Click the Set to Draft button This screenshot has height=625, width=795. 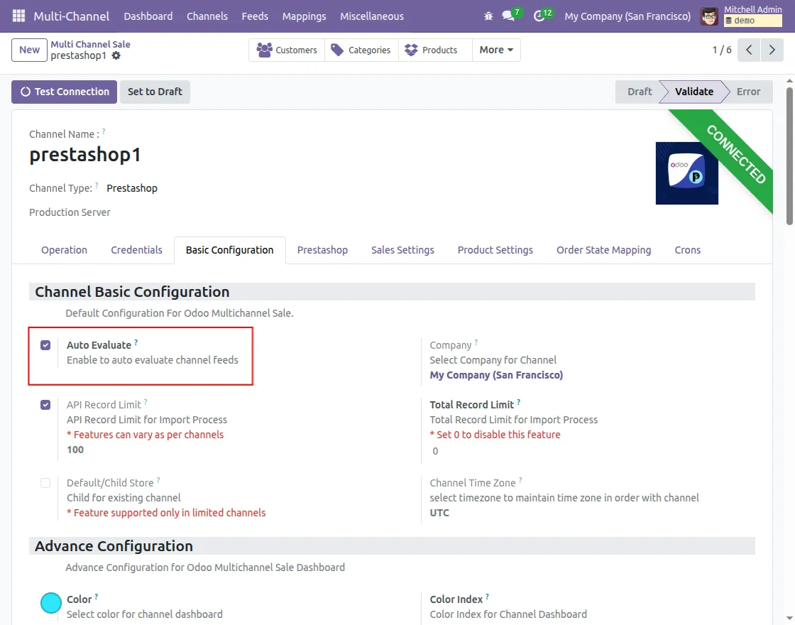pos(155,92)
